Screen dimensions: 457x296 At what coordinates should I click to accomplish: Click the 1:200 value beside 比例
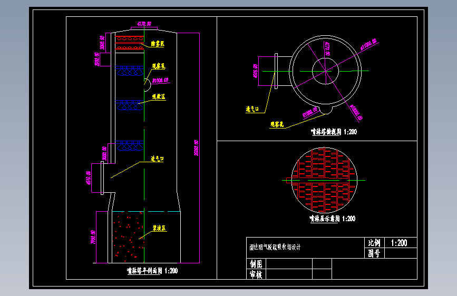[399, 243]
